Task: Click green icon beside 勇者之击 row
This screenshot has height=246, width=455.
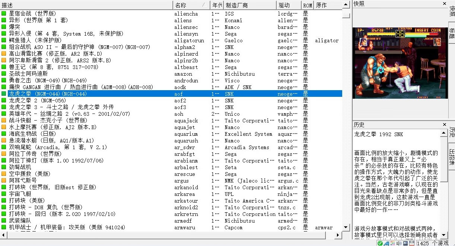Action: 4,81
